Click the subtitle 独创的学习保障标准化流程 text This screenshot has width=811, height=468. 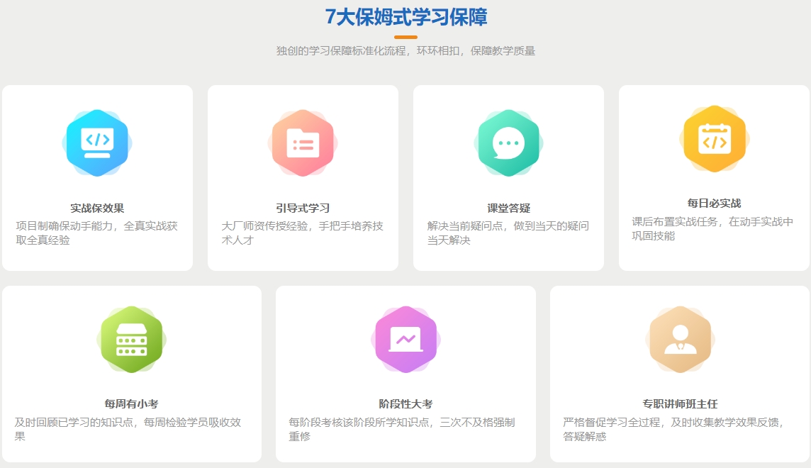(405, 51)
